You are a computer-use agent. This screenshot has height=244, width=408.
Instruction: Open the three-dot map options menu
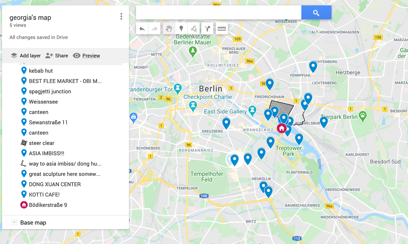coord(121,16)
